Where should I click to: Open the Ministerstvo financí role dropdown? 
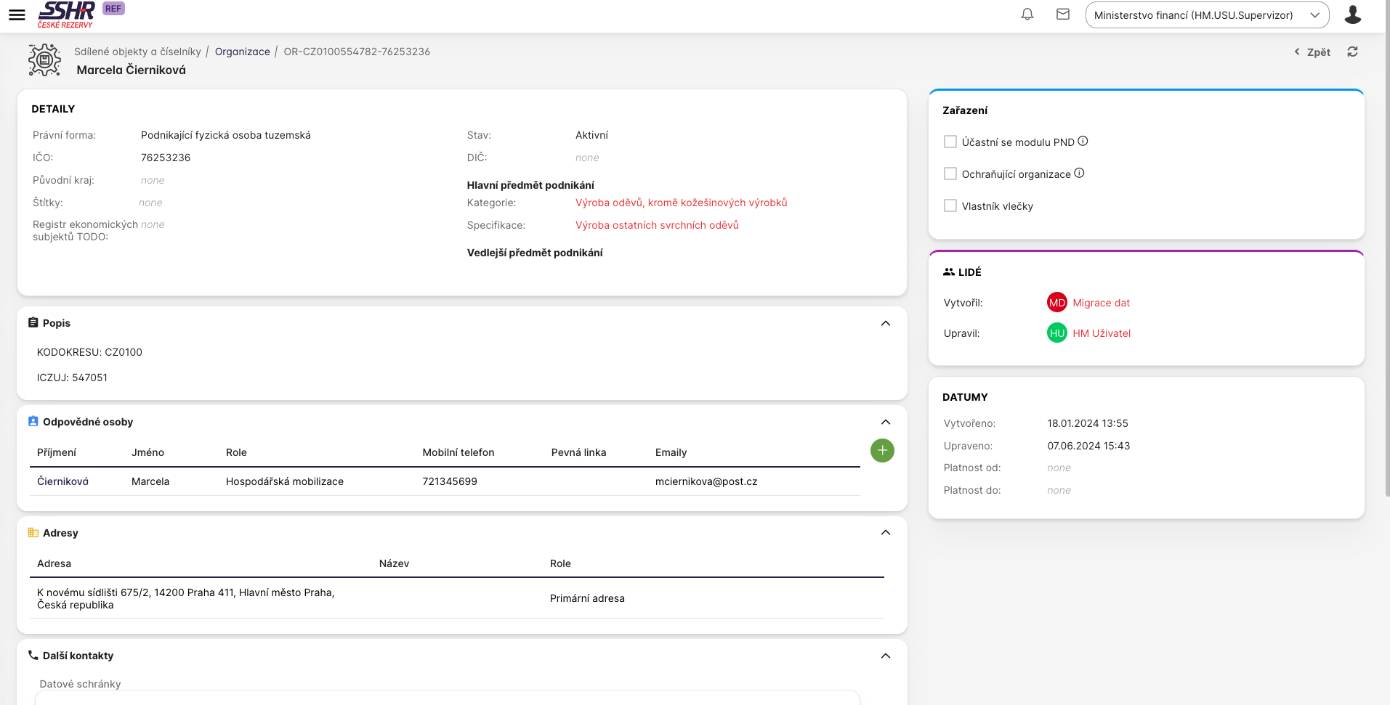(1206, 15)
